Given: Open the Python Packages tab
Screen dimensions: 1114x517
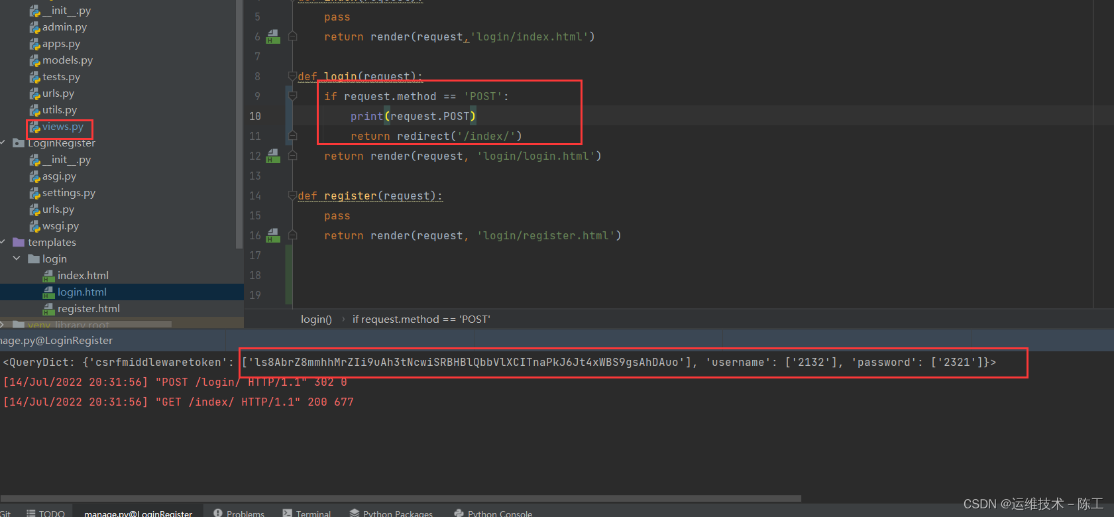Looking at the screenshot, I should click(x=391, y=513).
